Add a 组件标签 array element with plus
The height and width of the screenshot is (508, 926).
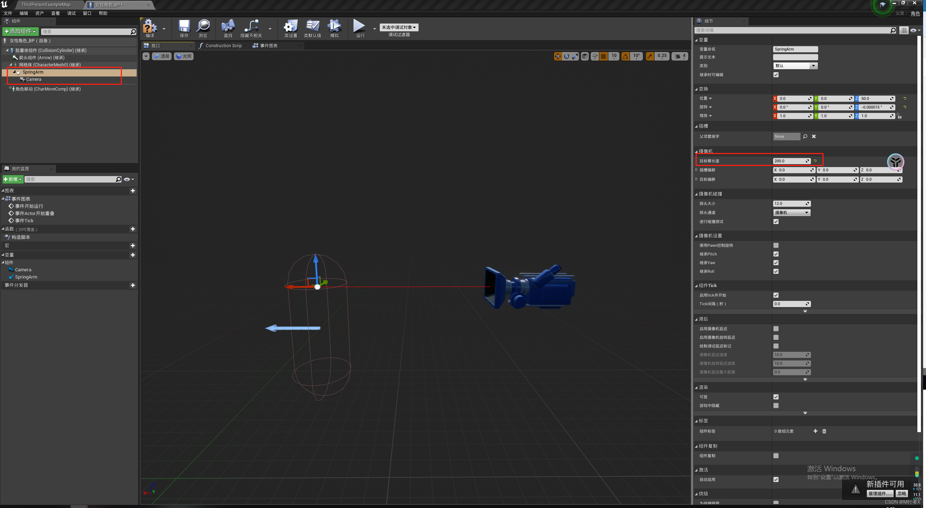click(x=815, y=431)
